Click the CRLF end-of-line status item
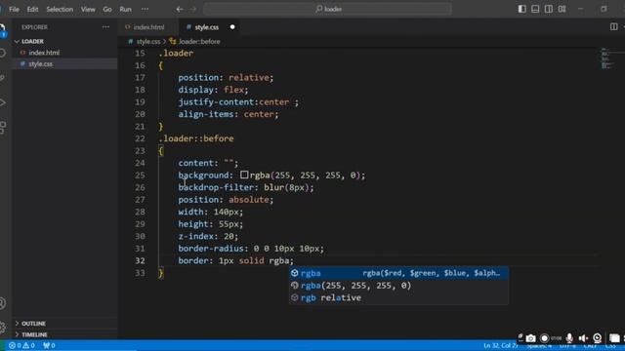The height and width of the screenshot is (351, 625). 590,346
